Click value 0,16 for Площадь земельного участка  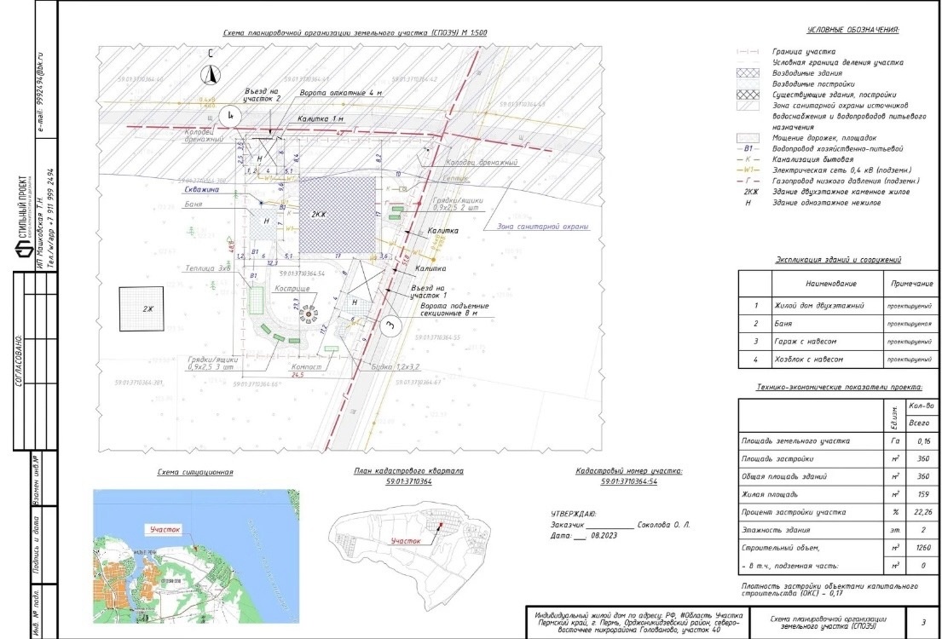click(923, 440)
